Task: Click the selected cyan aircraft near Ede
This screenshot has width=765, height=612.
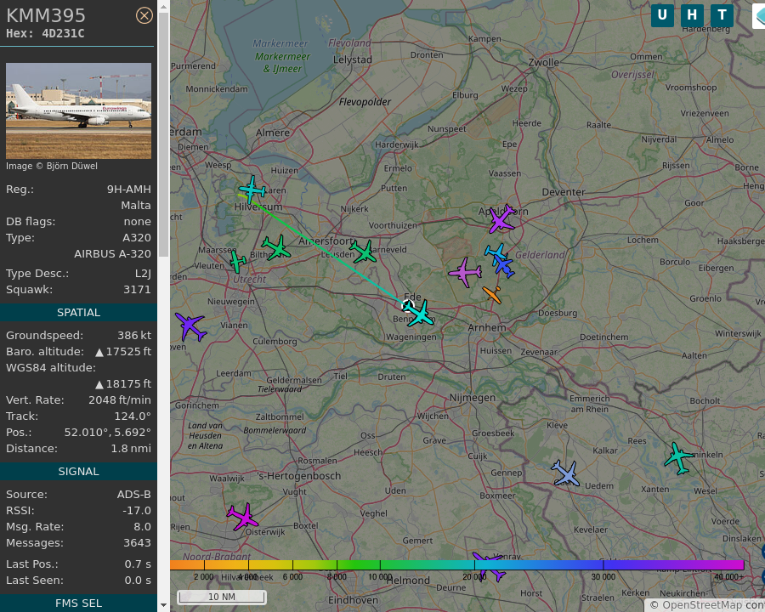Action: tap(420, 314)
